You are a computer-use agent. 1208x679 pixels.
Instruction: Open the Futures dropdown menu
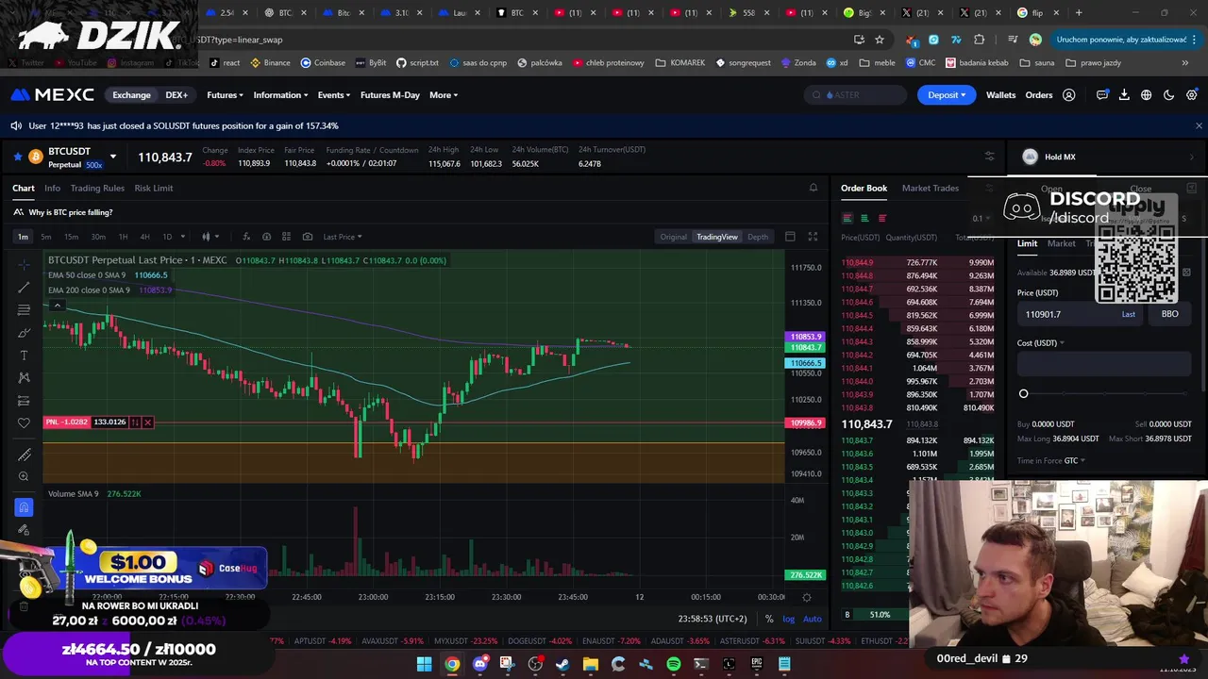pyautogui.click(x=225, y=95)
